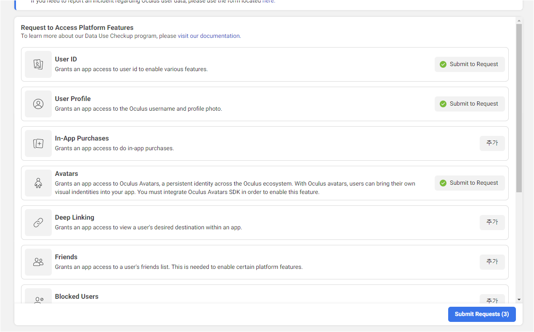
Task: Toggle User Profile Submit to Request button
Action: 470,104
